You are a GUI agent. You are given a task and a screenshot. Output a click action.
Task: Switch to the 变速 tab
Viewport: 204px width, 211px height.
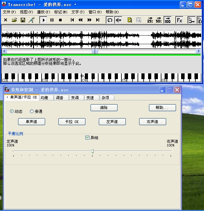[90, 98]
